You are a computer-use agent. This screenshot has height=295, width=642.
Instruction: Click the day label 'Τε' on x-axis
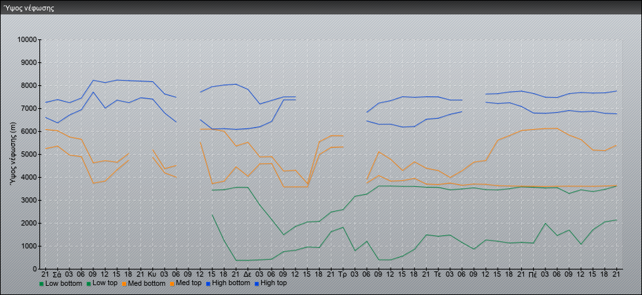[438, 274]
